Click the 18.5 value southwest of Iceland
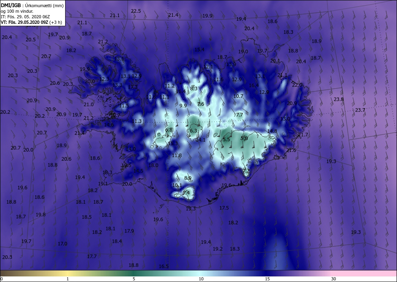Viewport: 397px width, 282px height. (87, 217)
